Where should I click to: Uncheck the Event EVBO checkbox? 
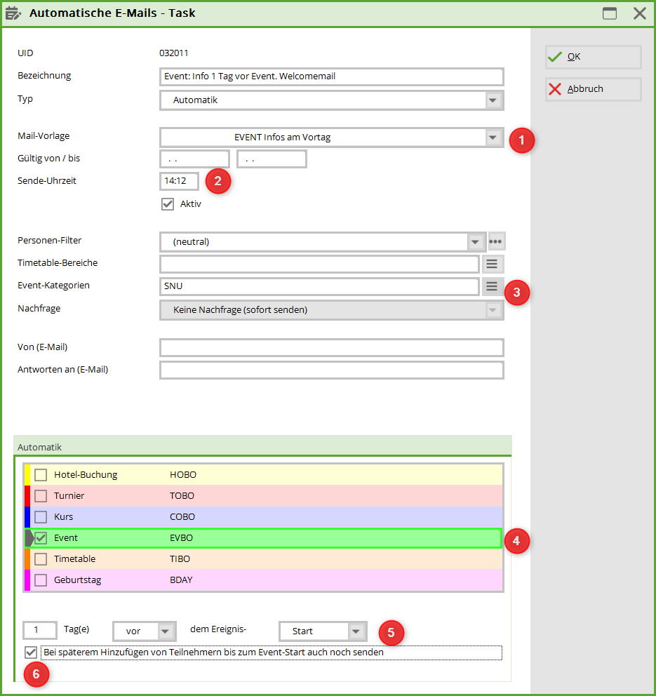click(41, 538)
